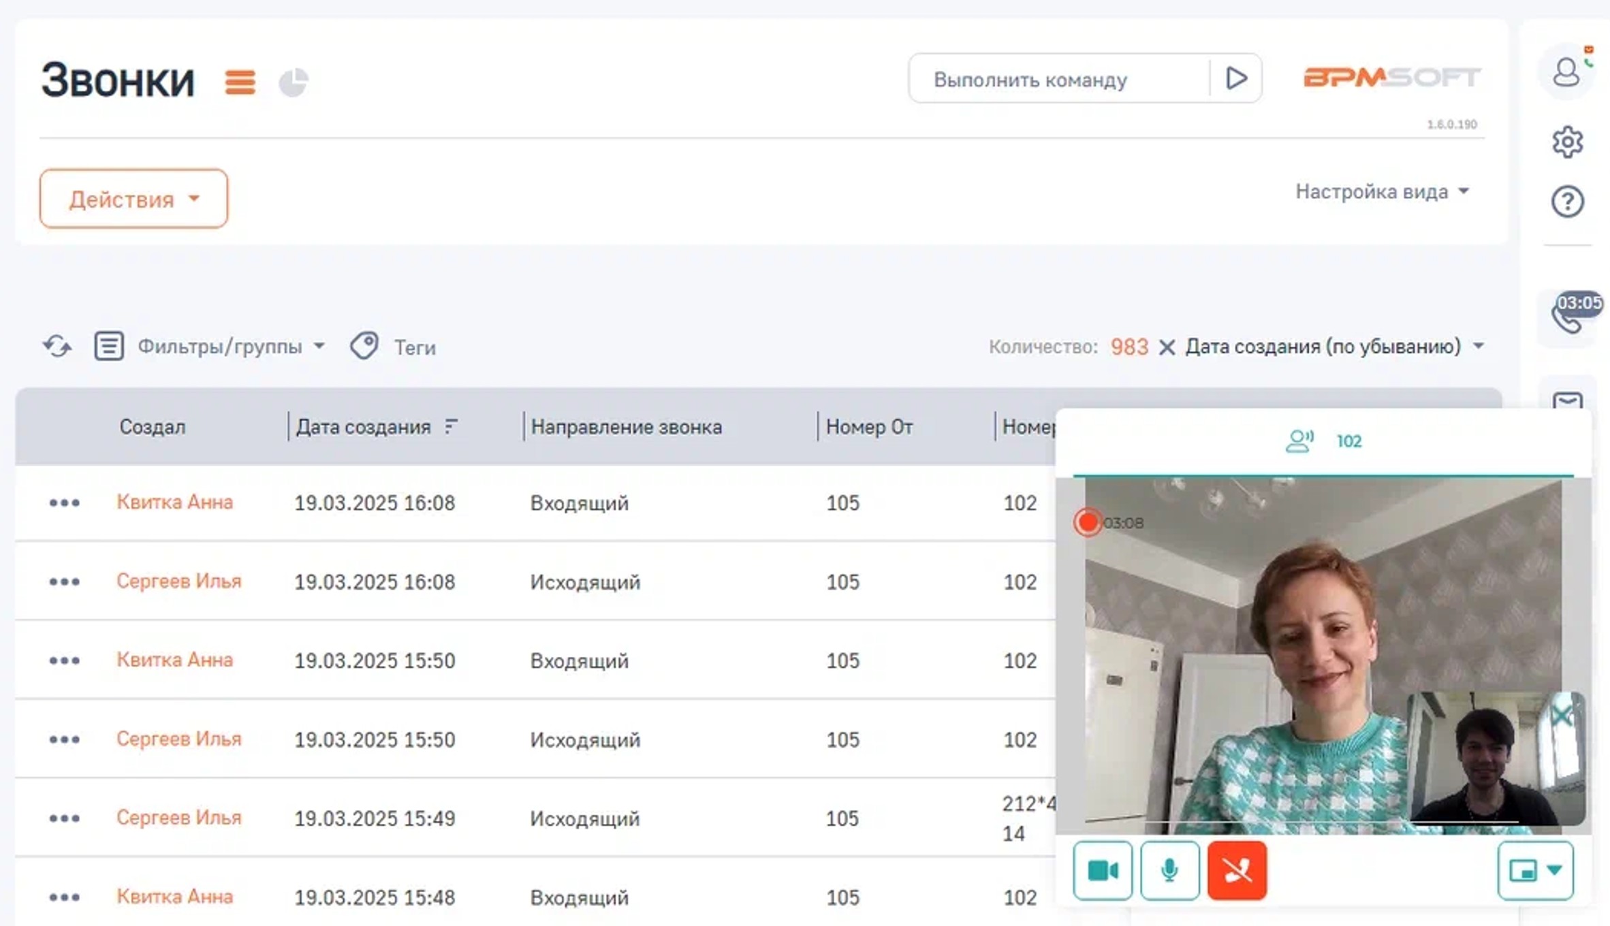Image resolution: width=1610 pixels, height=926 pixels.
Task: Toggle picture-in-picture mode in the call window
Action: (1534, 871)
